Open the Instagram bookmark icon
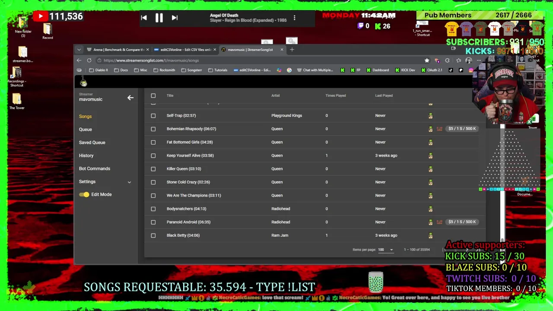 pos(471,70)
